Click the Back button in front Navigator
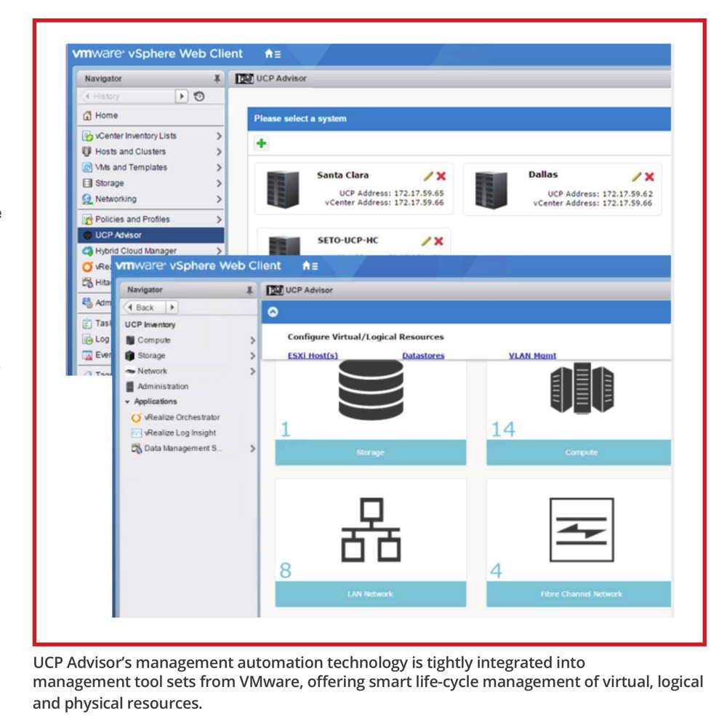Image resolution: width=727 pixels, height=727 pixels. [144, 308]
